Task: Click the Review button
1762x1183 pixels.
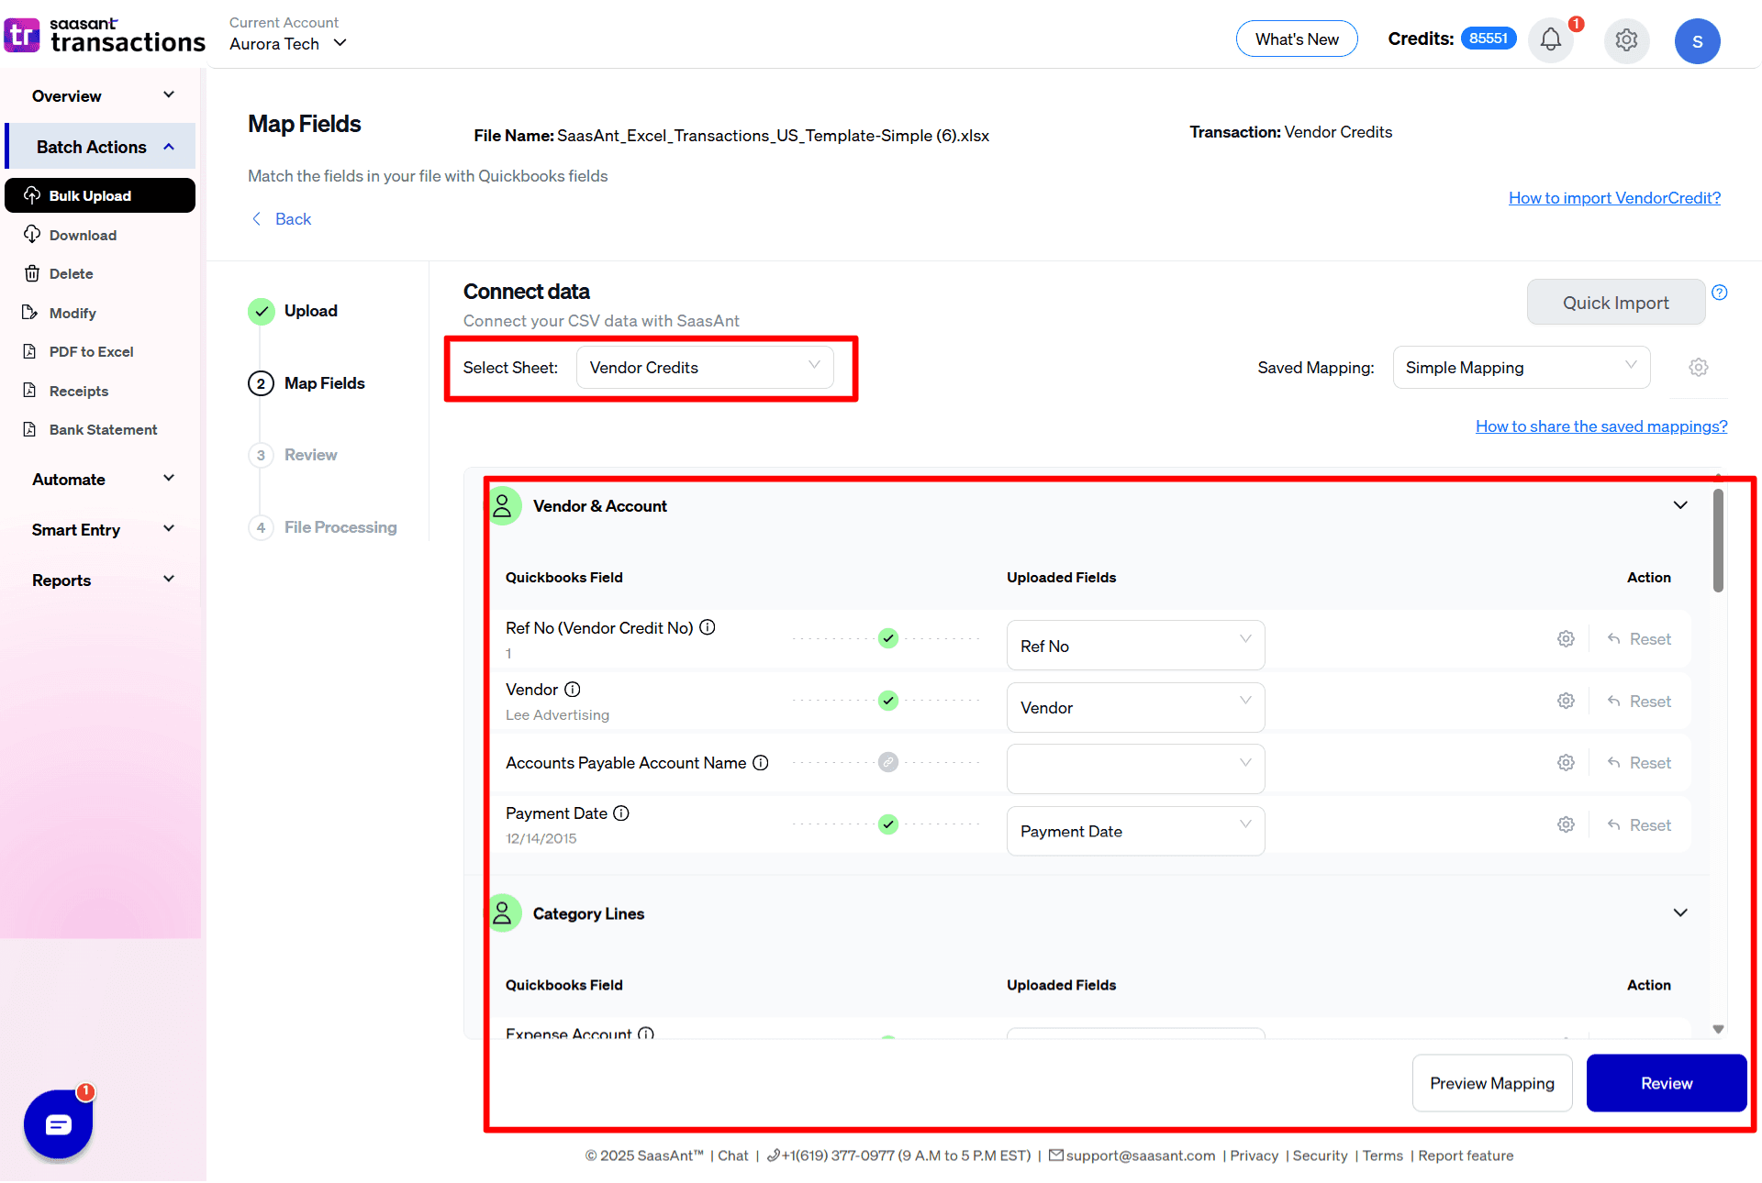Action: coord(1666,1083)
